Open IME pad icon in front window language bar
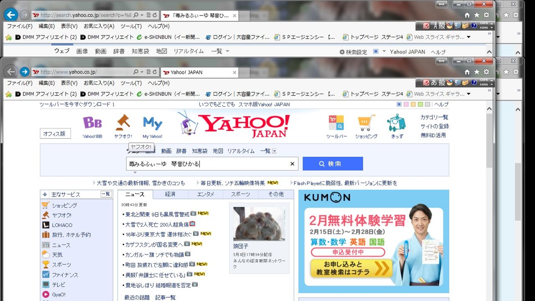This screenshot has height=301, width=535. click(x=458, y=82)
